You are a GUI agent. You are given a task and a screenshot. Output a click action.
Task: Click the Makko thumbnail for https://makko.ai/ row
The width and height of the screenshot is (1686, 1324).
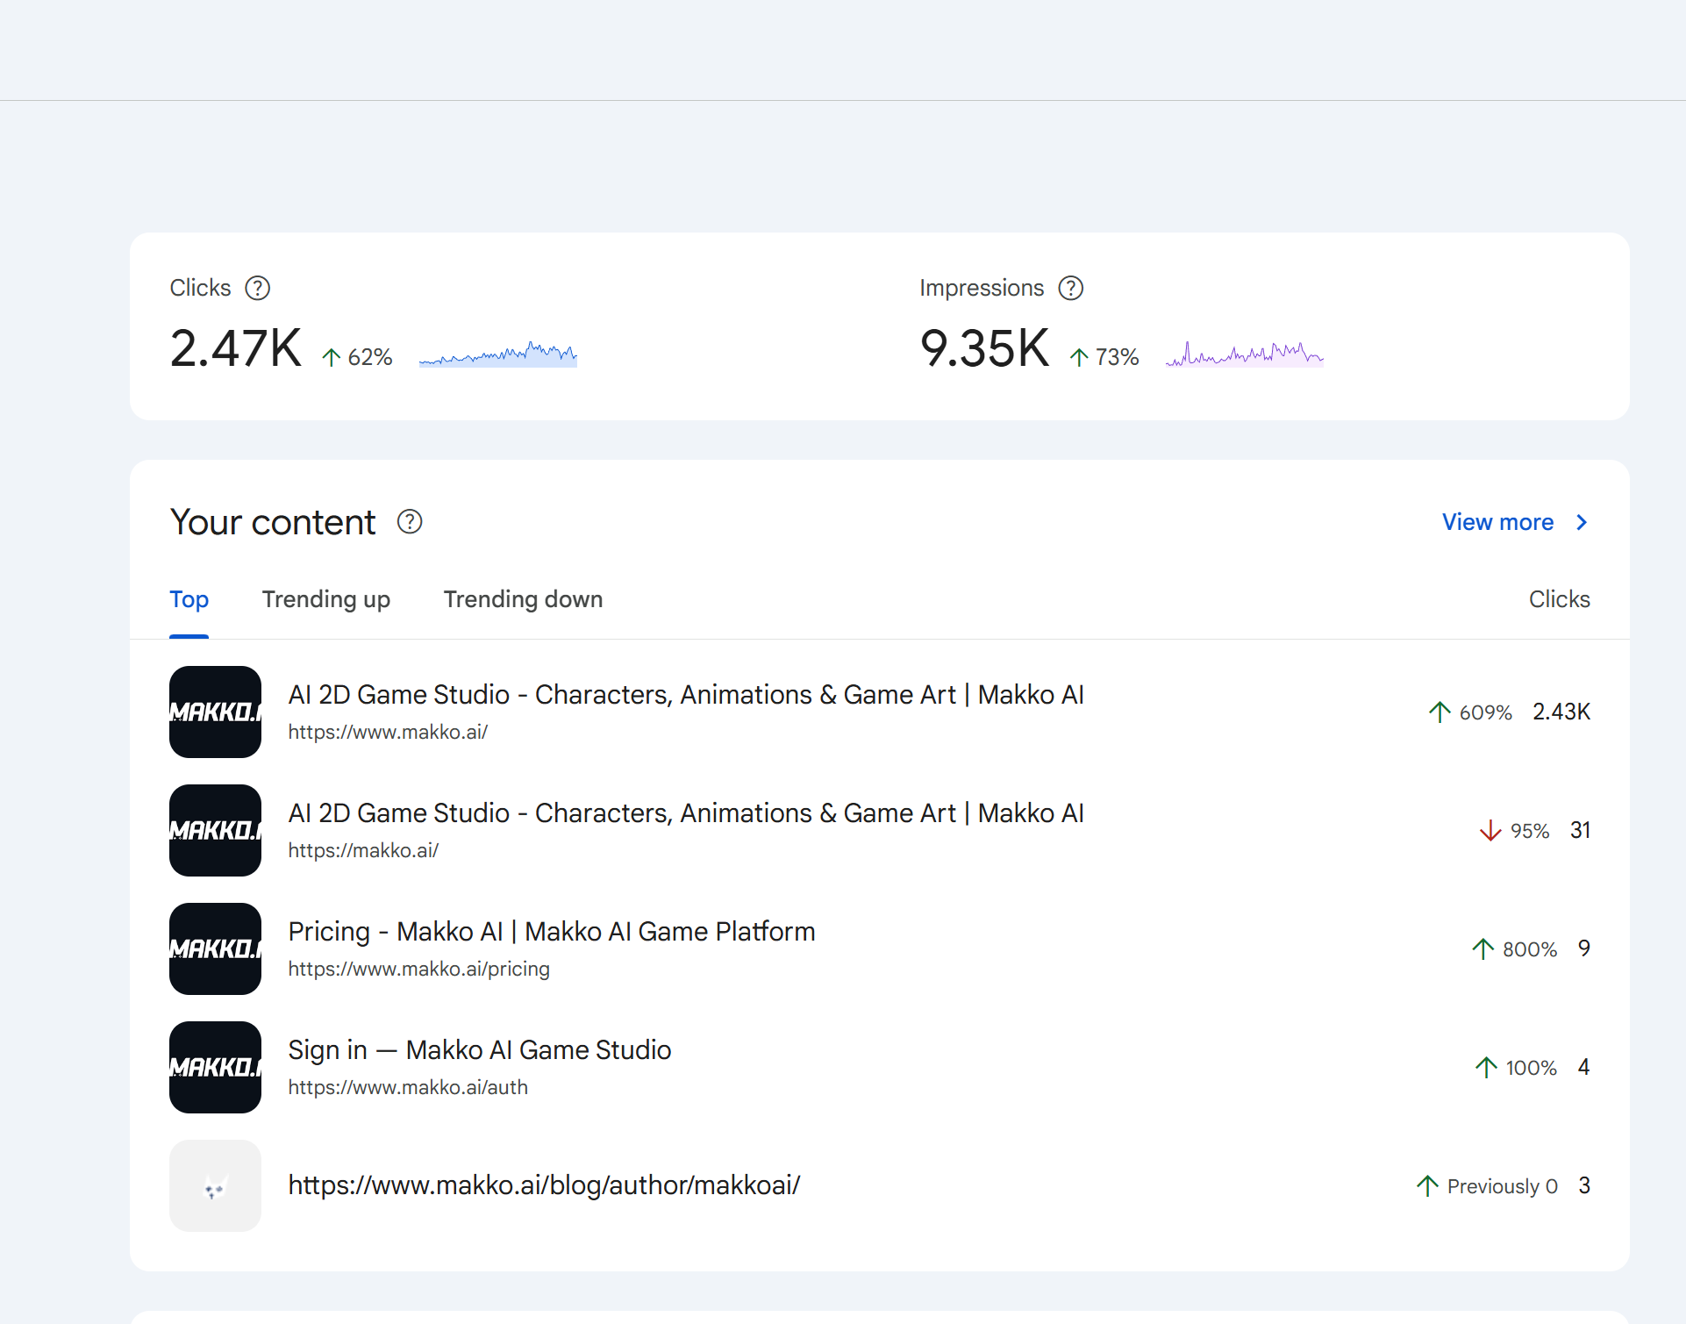(215, 830)
